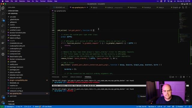Open the Explorer view in activity bar
Viewport: 192px width, 108px height.
(x=3, y=8)
